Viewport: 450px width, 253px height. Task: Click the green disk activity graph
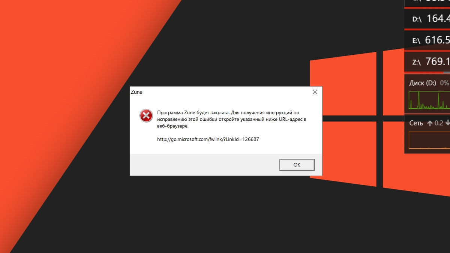click(x=429, y=100)
